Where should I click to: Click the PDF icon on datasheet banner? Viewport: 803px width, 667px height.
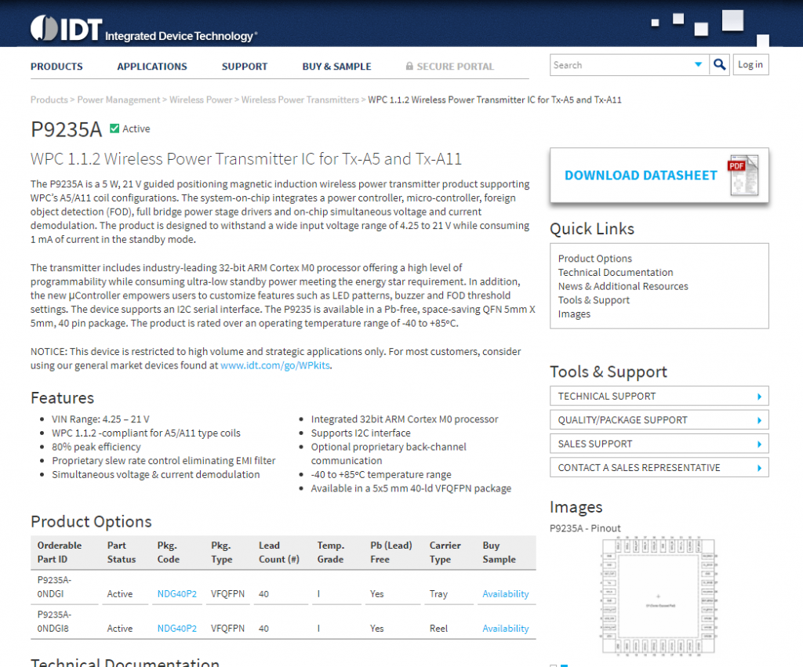(743, 176)
